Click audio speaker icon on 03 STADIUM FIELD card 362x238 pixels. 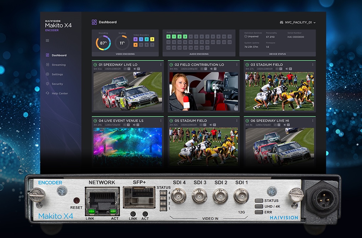(287, 69)
